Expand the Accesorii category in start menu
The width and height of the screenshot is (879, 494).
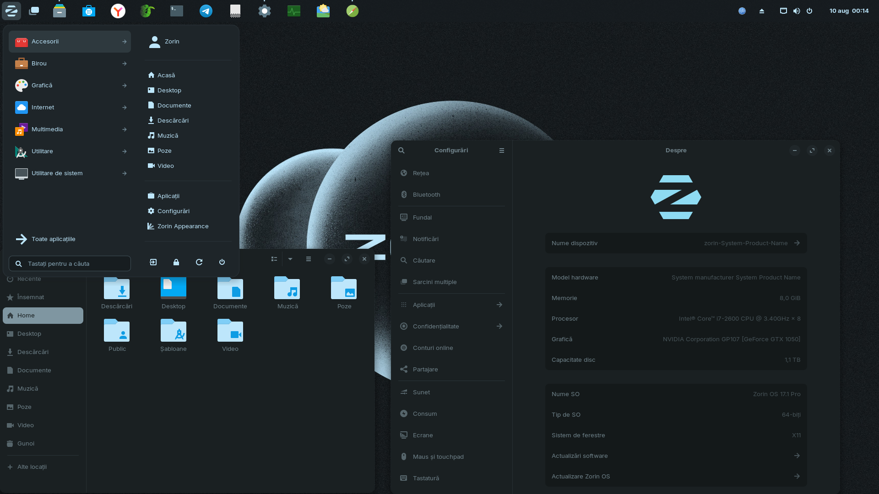point(70,42)
